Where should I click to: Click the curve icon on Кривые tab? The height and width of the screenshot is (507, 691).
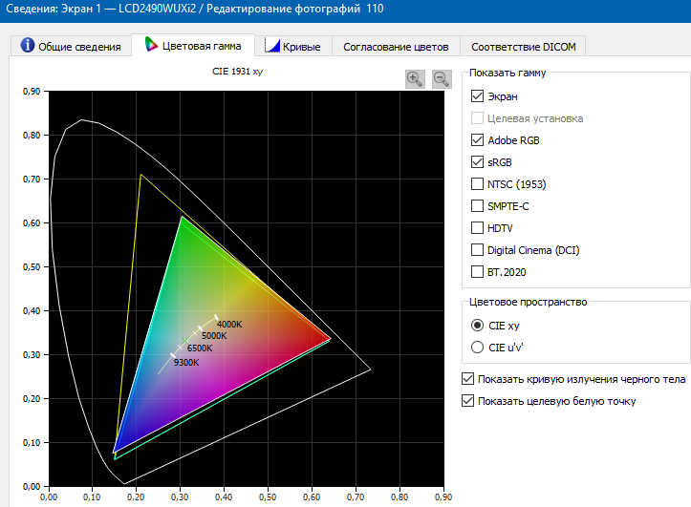[x=271, y=45]
